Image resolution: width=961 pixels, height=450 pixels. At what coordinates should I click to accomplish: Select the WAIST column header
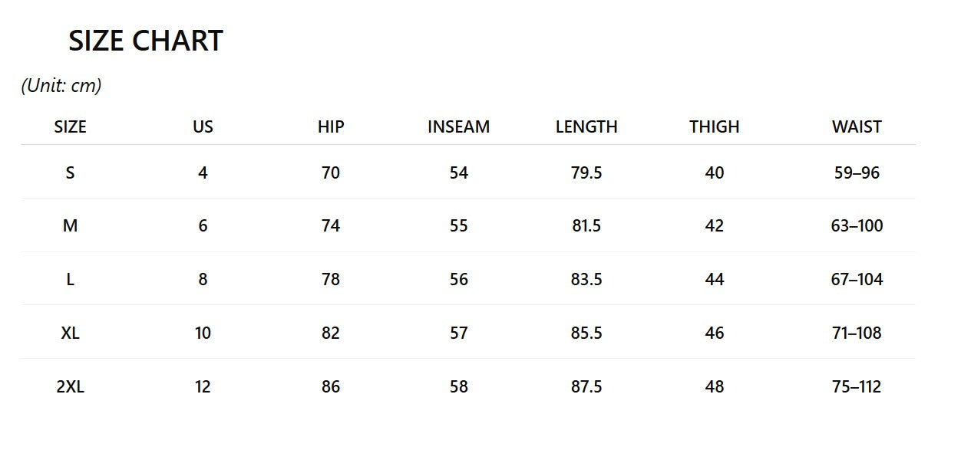coord(857,127)
